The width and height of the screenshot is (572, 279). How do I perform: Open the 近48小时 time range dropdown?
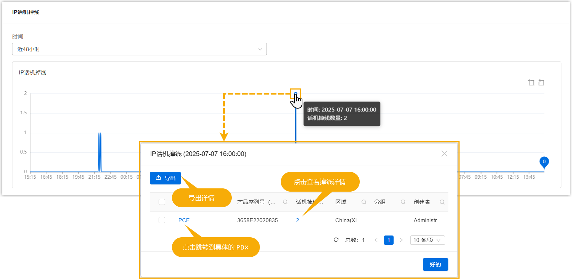tap(139, 49)
